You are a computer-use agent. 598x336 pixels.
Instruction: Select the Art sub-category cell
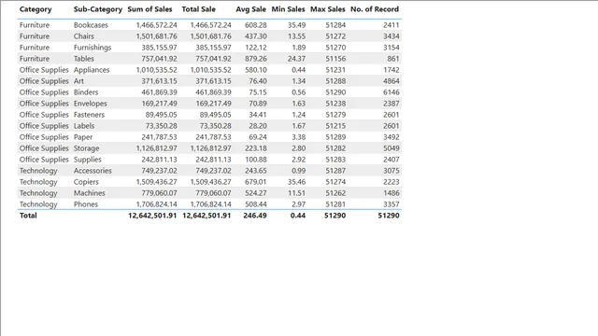(x=78, y=81)
